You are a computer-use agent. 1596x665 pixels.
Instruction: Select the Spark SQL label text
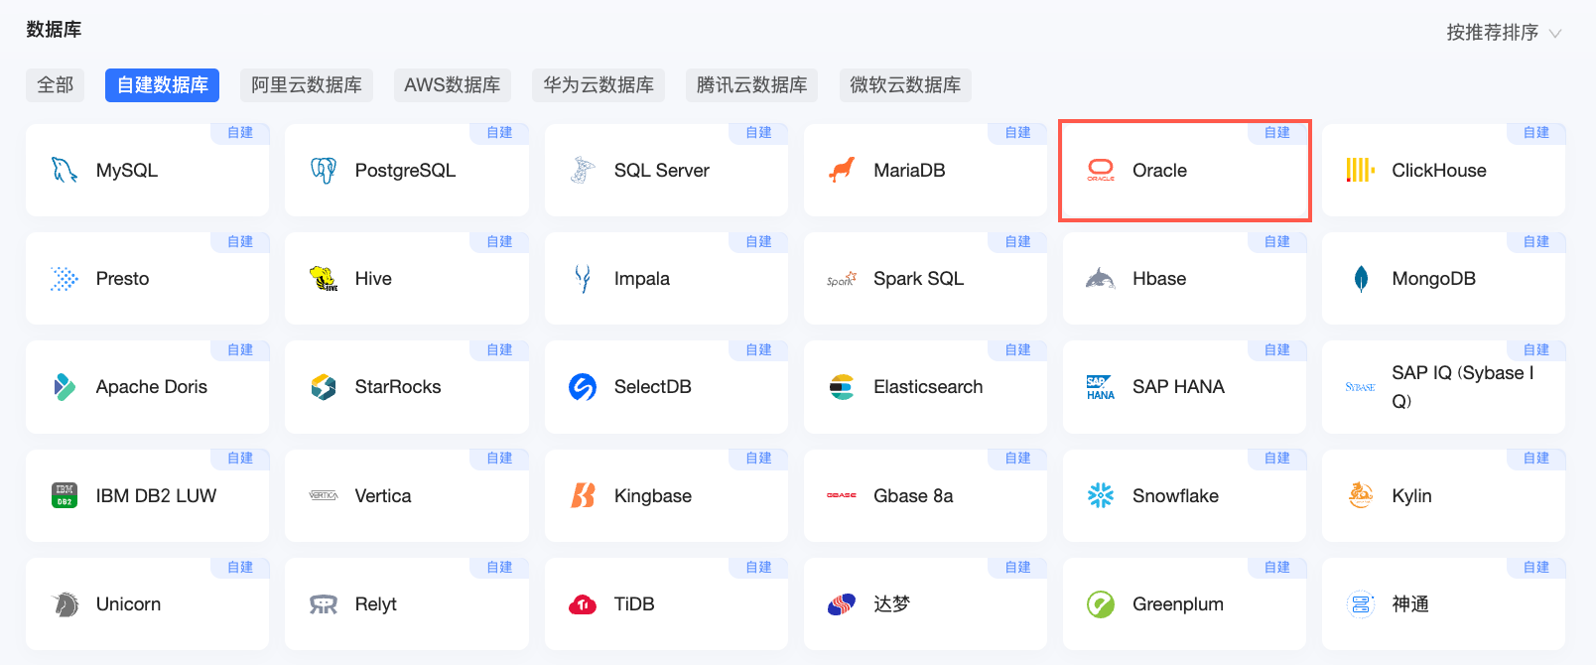point(918,279)
